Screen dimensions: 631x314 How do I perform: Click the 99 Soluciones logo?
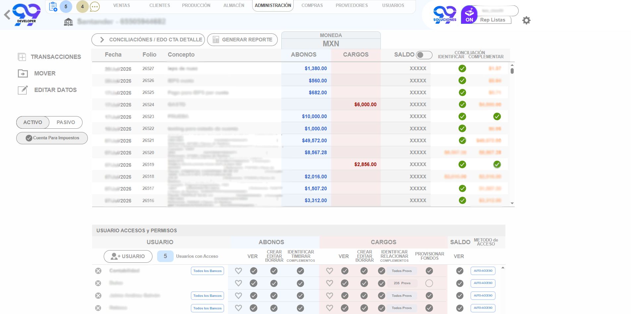[x=445, y=15]
